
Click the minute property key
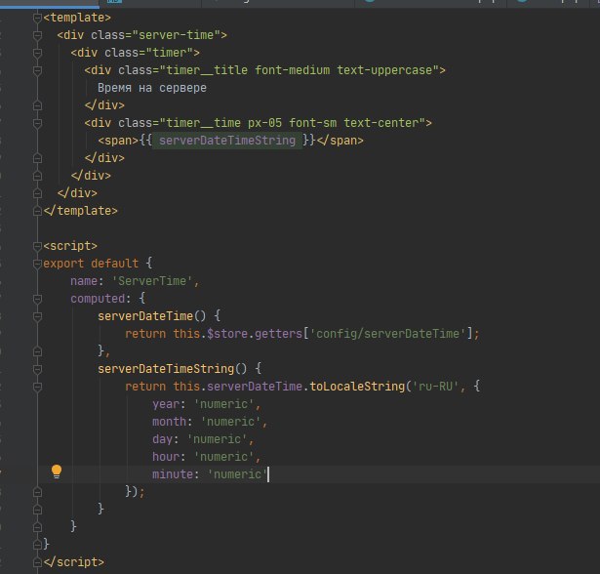(172, 474)
